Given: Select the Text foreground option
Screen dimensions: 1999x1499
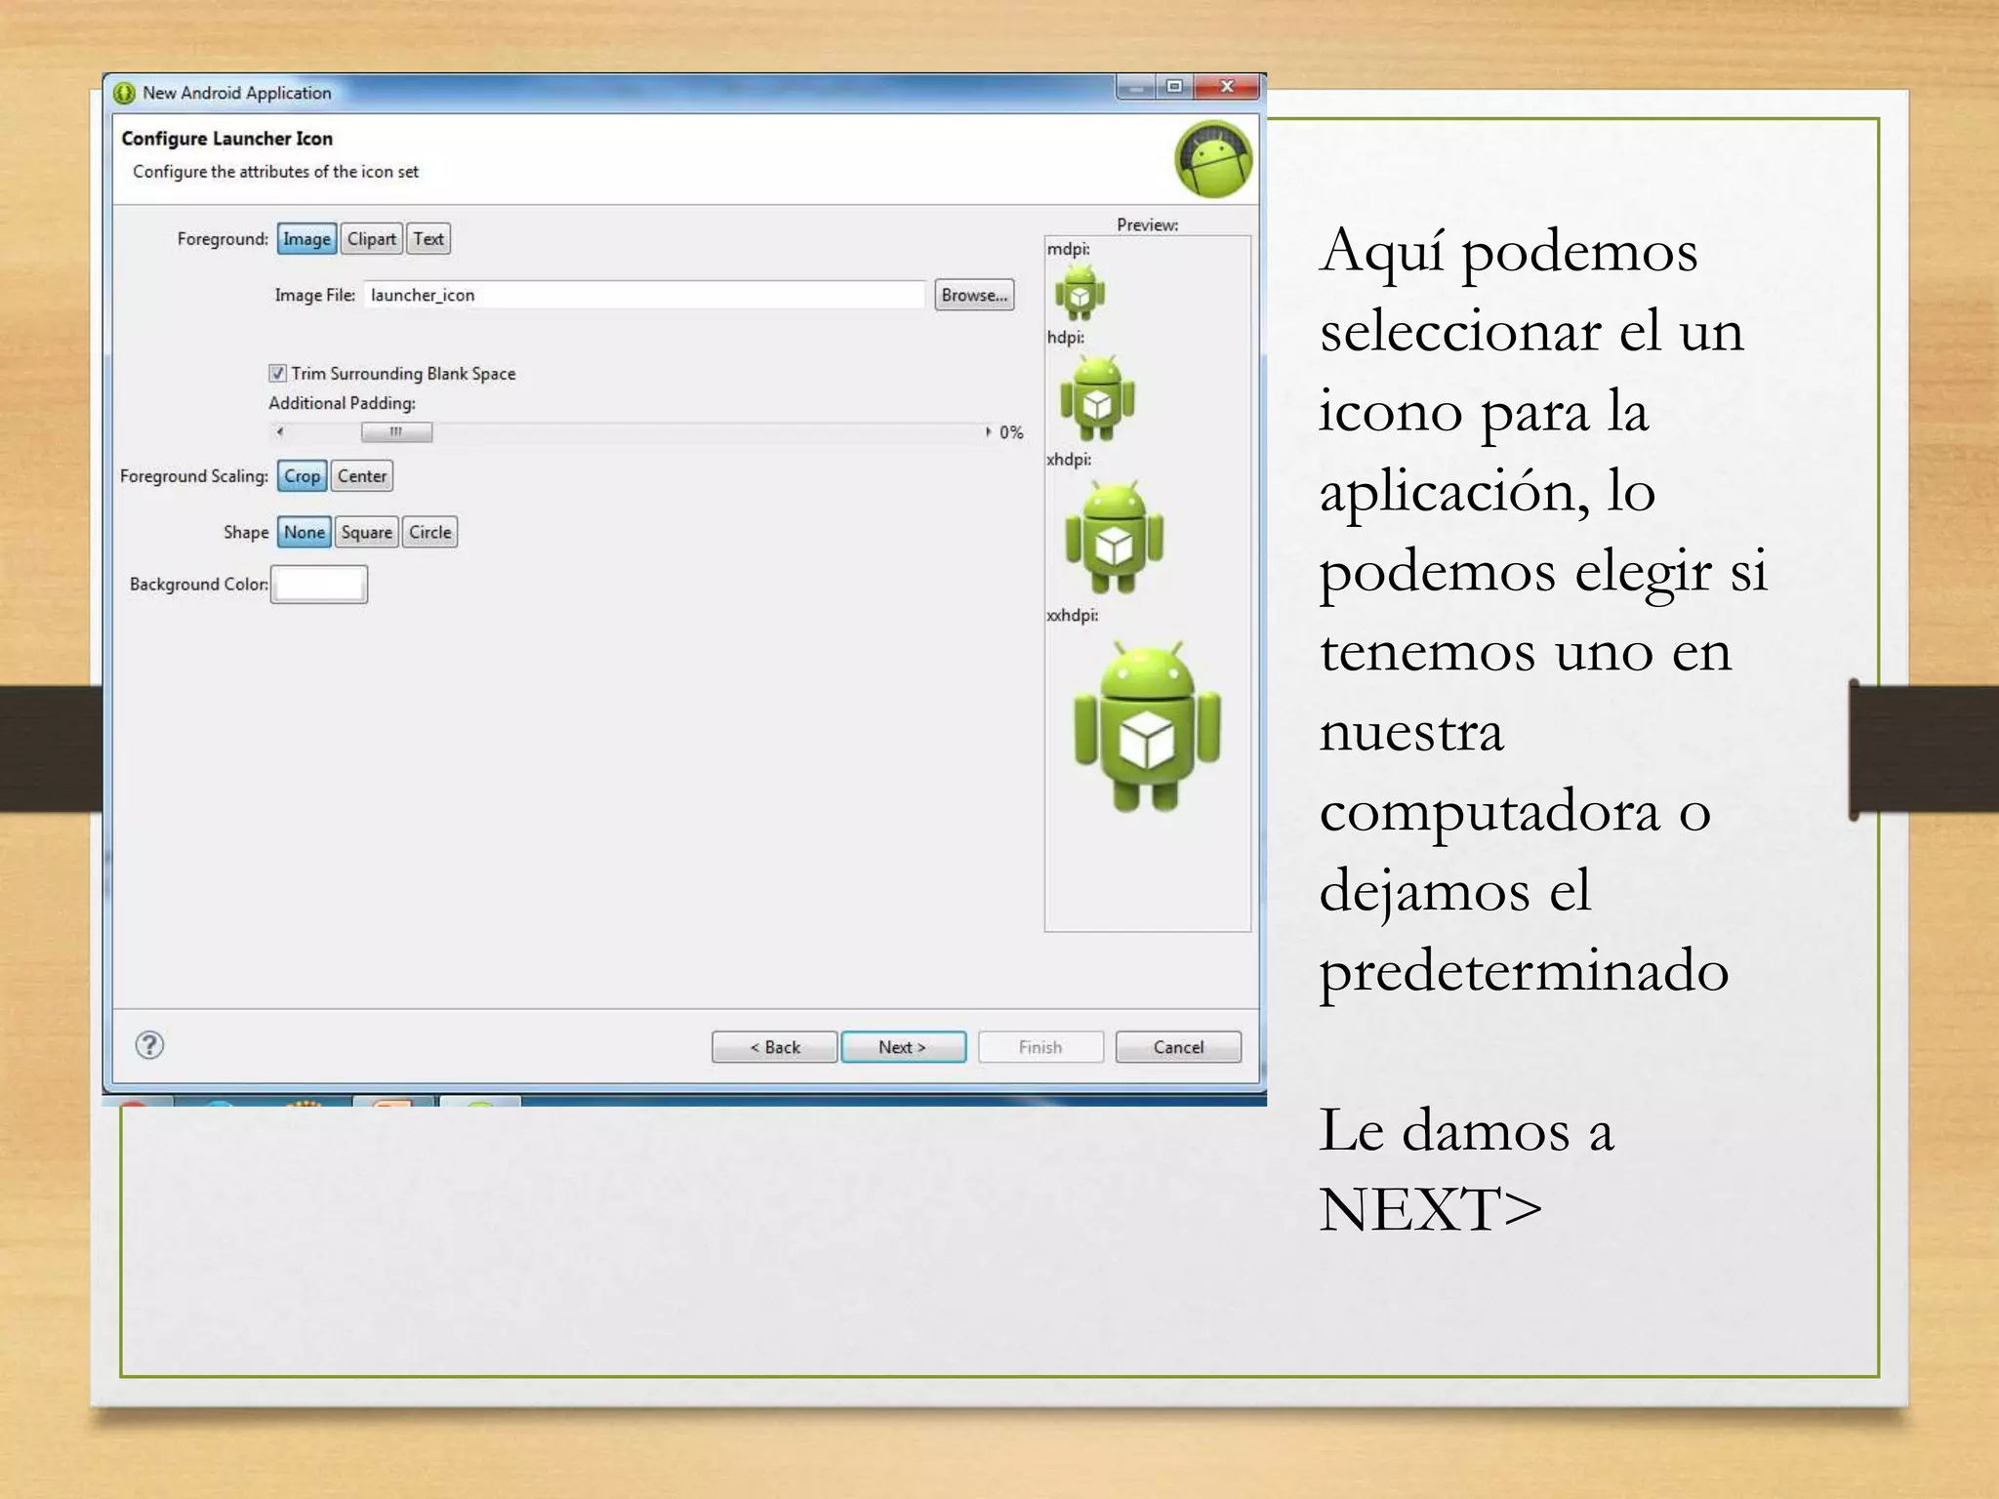Looking at the screenshot, I should tap(428, 239).
